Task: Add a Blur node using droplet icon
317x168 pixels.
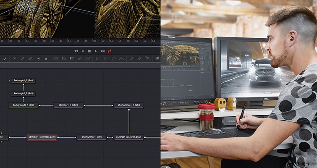Action: [x=46, y=59]
